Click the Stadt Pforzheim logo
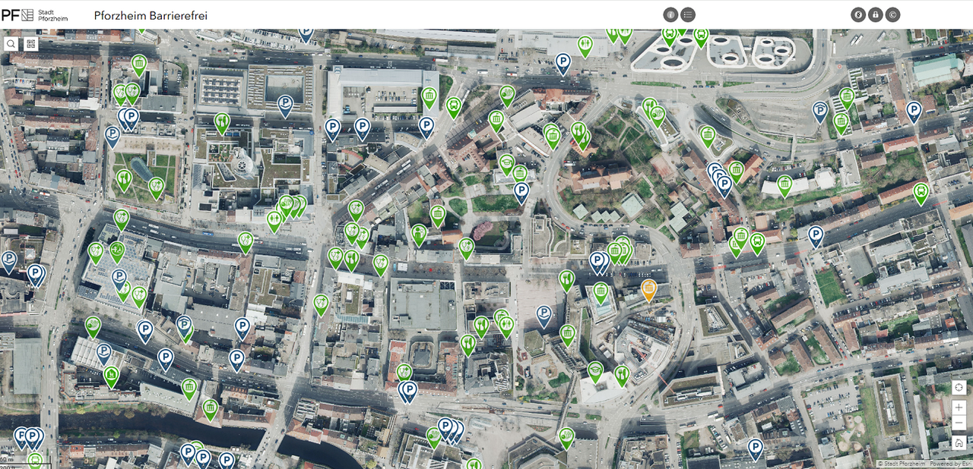 (34, 14)
